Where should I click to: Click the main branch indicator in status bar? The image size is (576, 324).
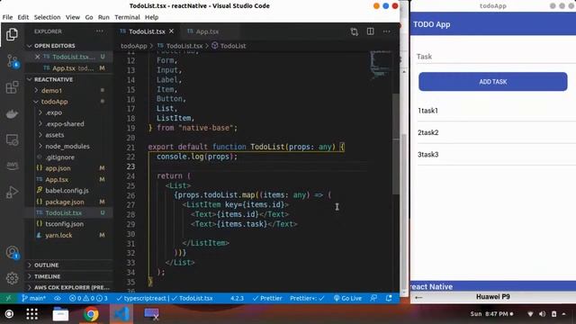(33, 298)
